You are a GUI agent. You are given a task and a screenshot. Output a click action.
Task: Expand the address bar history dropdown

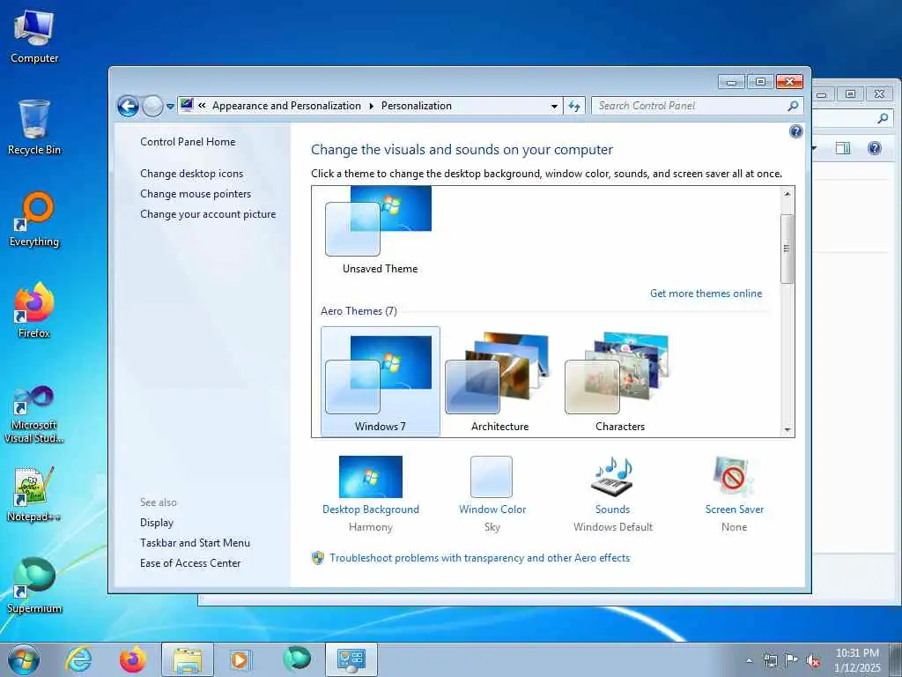(x=554, y=107)
